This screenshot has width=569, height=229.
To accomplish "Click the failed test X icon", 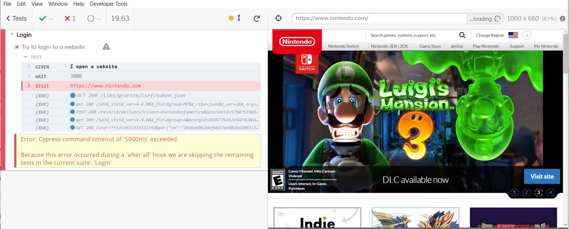I will [17, 47].
